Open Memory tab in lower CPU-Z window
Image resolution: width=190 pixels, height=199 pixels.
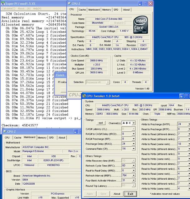click(x=42, y=138)
